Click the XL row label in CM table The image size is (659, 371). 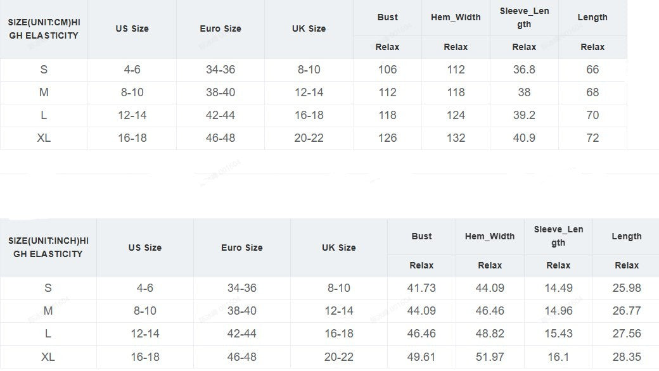pyautogui.click(x=44, y=138)
